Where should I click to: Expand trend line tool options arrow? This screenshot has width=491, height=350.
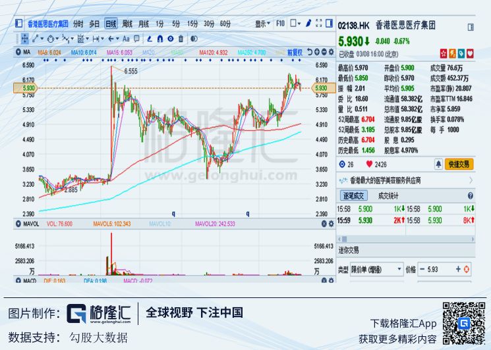click(x=42, y=39)
